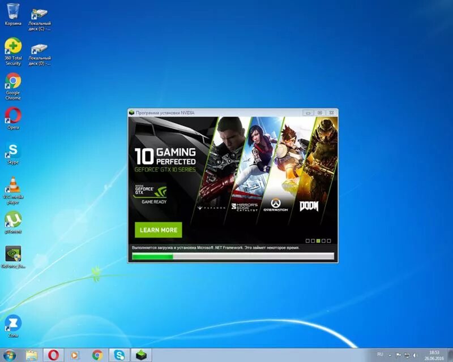The height and width of the screenshot is (362, 453).
Task: Open the Recycle Bin (Корзина) desktop icon
Action: point(13,15)
